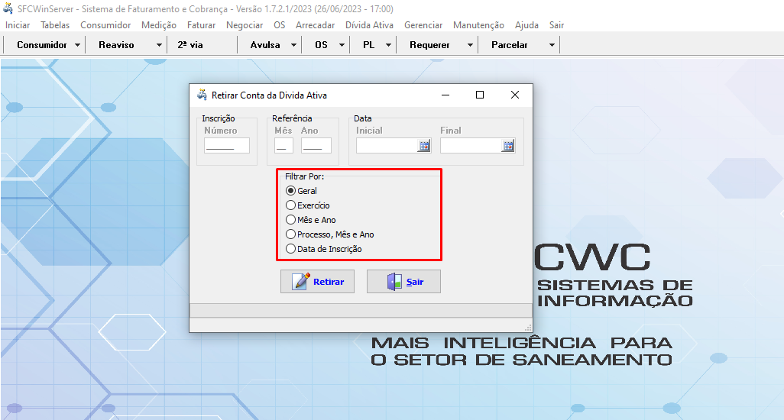
Task: Click the Parcelar toolbar button
Action: click(x=510, y=45)
